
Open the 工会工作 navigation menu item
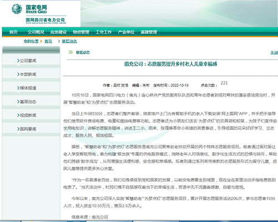[103, 32]
